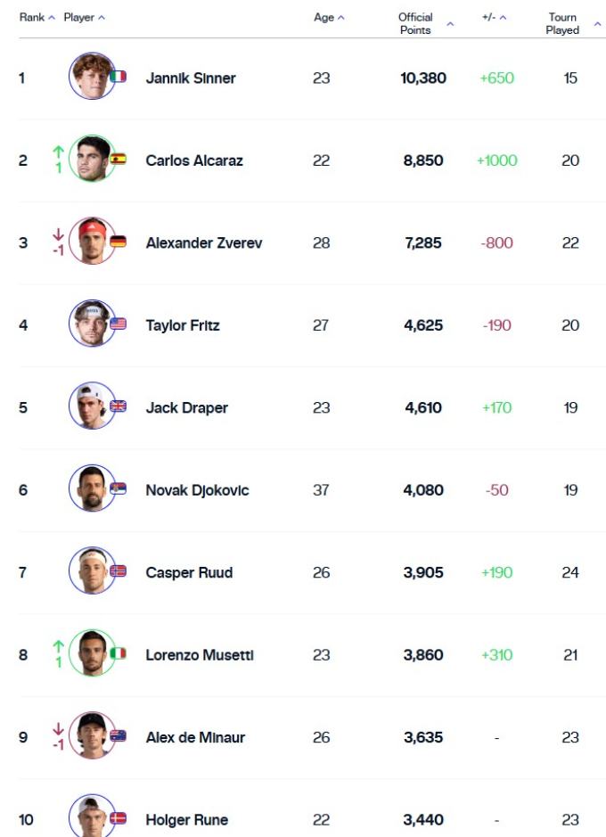The height and width of the screenshot is (837, 606).
Task: Sort by the +/- column header
Action: pos(489,18)
